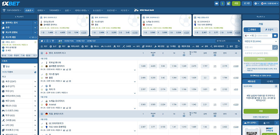This screenshot has width=280, height=135.
Task: Switch to the 추천된 목록 tab
Action: point(69,41)
